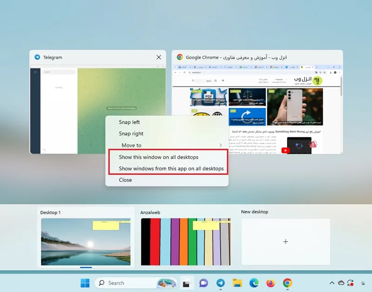
Task: Open the Chat video icon on taskbar
Action: (204, 283)
